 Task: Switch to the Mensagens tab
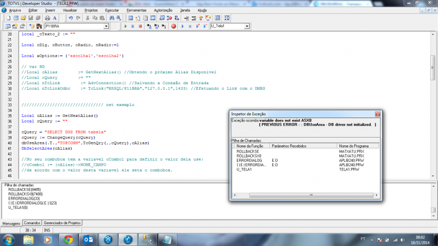[11, 223]
